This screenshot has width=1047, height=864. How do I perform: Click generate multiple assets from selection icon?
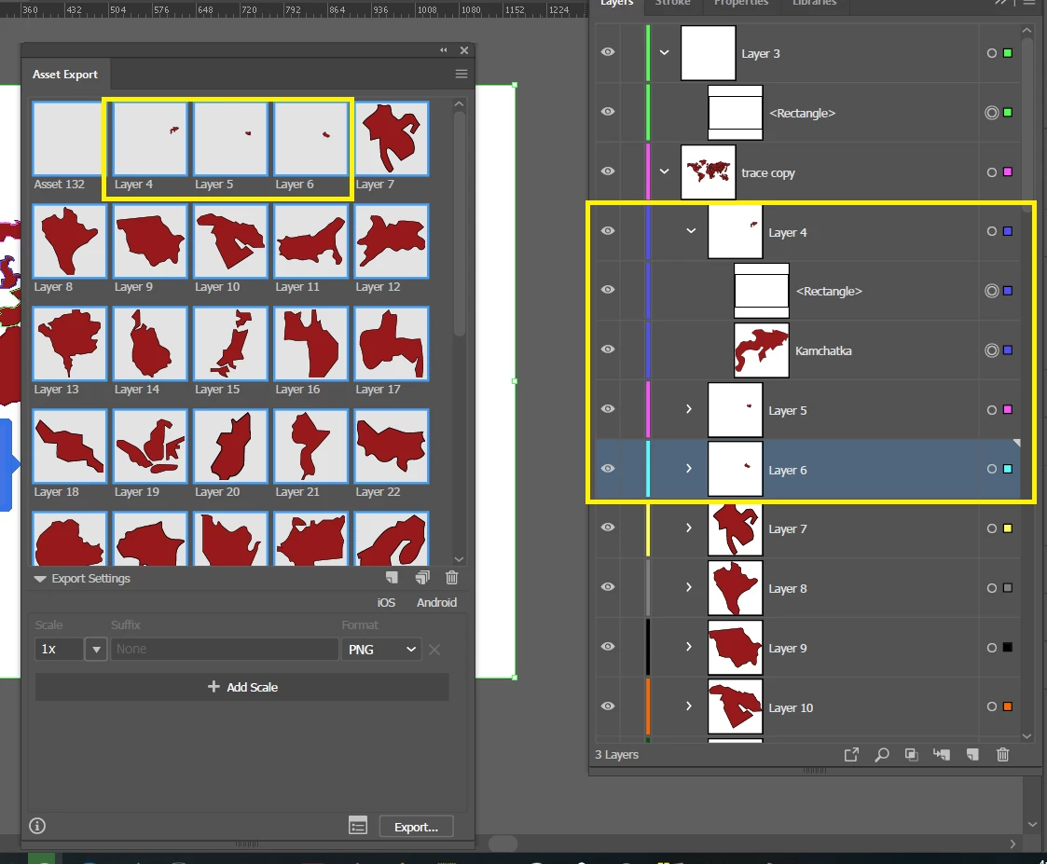point(422,578)
